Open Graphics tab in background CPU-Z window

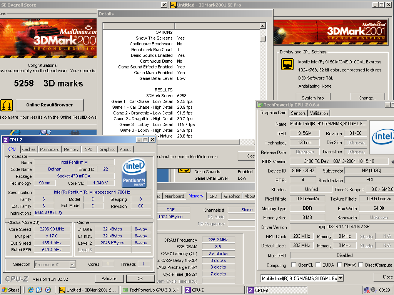point(232,196)
